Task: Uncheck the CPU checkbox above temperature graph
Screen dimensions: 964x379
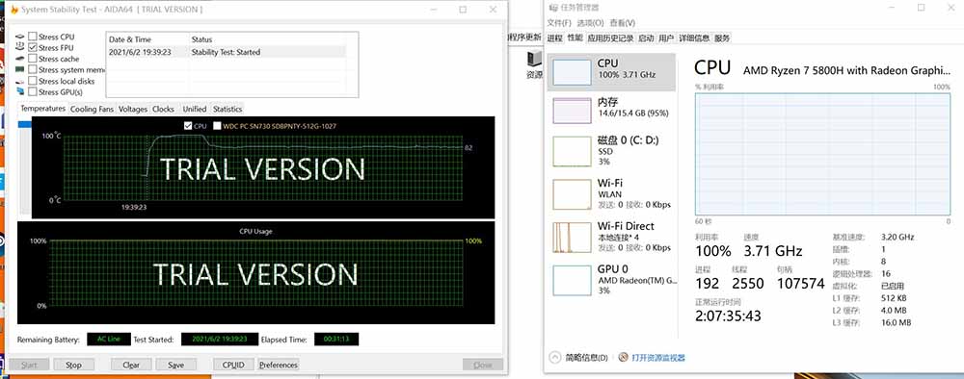Action: pos(188,126)
